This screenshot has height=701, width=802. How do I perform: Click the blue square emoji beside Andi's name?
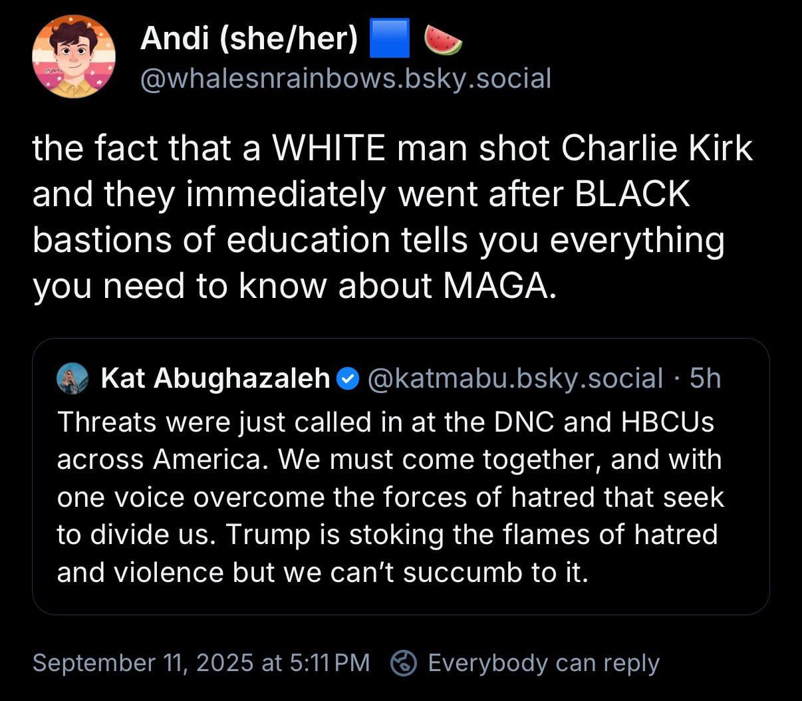388,39
